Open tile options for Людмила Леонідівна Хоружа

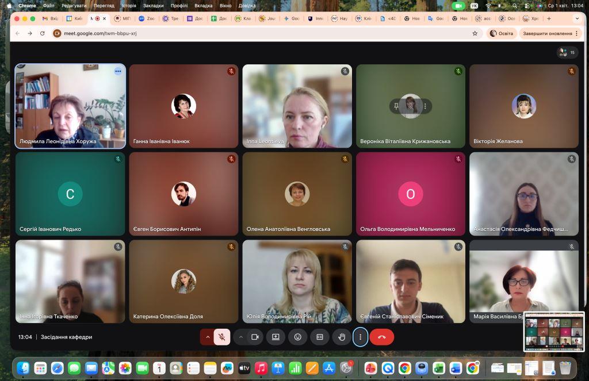click(x=118, y=71)
